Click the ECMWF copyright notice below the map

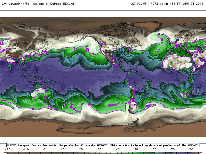[x=103, y=145]
